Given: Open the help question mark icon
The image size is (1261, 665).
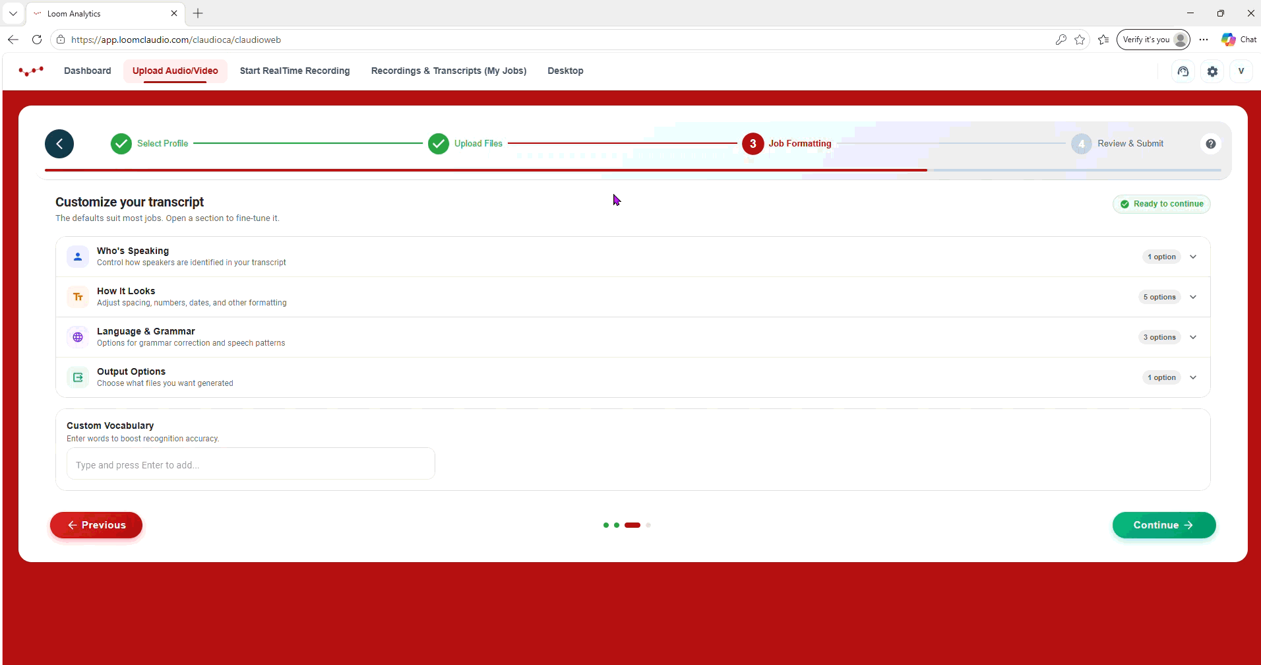Looking at the screenshot, I should click(x=1211, y=144).
